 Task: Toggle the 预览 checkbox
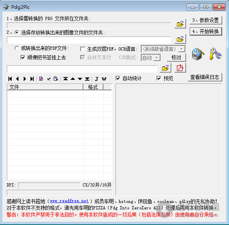pos(159,78)
